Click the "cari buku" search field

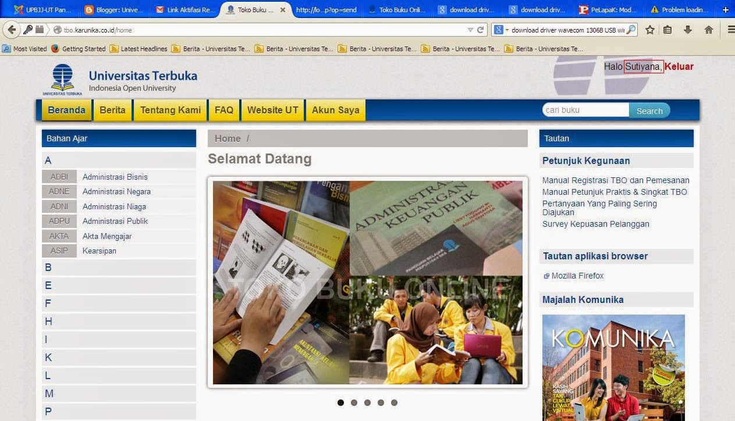click(x=584, y=109)
